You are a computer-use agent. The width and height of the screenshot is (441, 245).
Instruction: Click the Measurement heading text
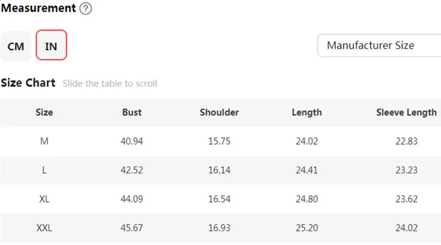point(39,8)
